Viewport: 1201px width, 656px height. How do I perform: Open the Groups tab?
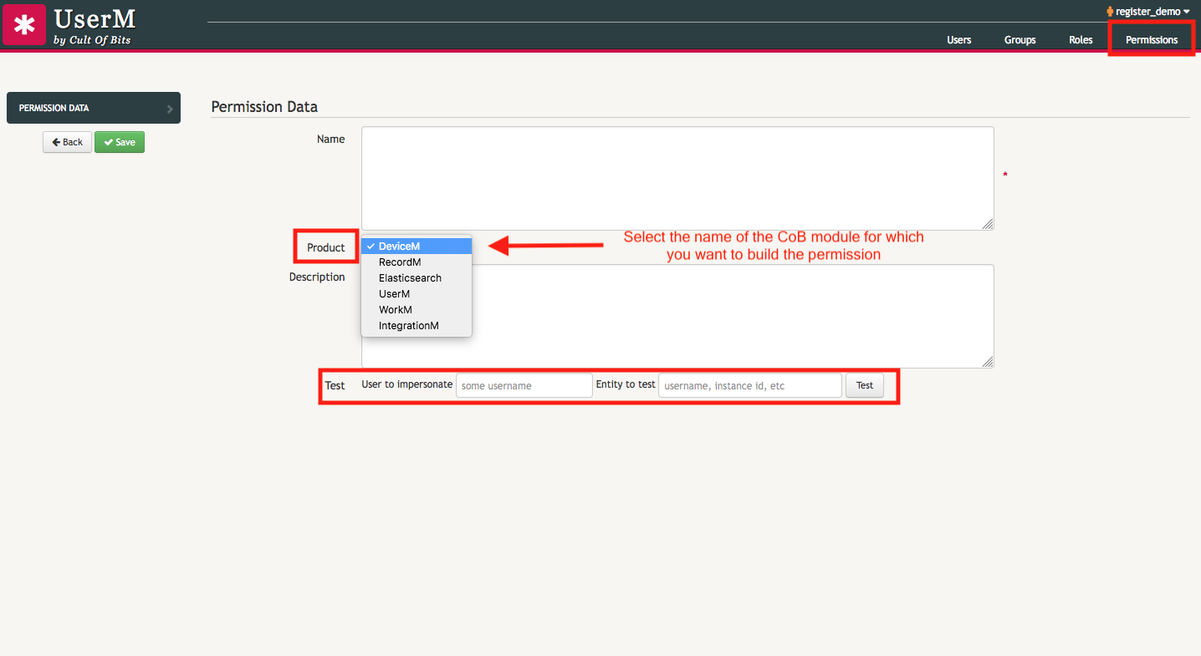pyautogui.click(x=1020, y=40)
